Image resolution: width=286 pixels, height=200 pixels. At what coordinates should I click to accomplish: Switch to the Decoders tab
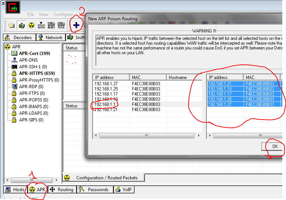(x=19, y=37)
